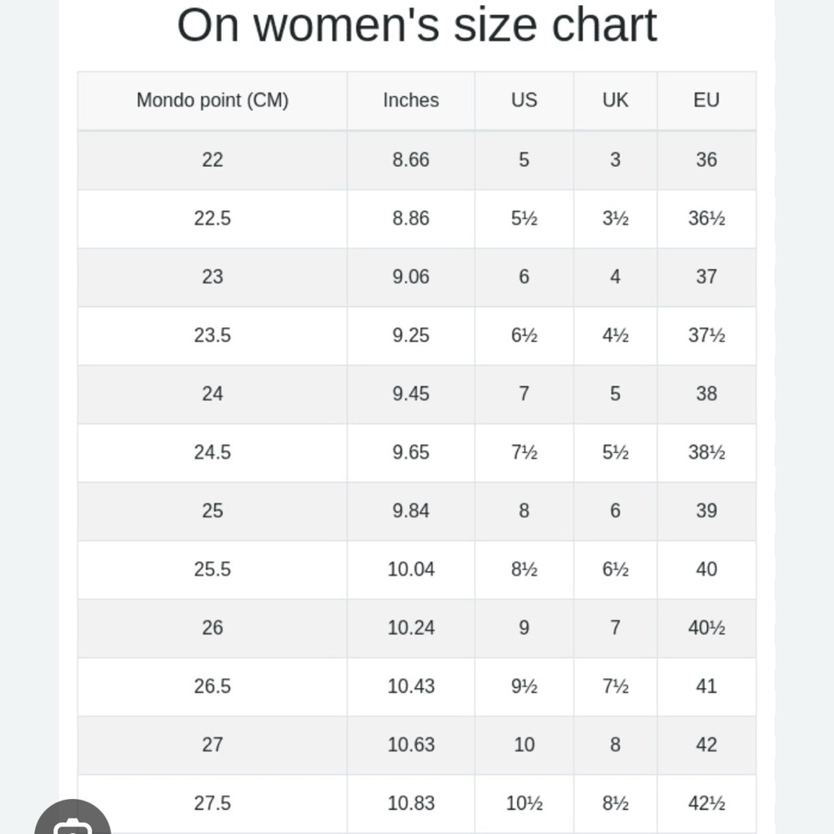Select the 10.04 inches cell
Screen dimensions: 834x834
click(x=410, y=570)
